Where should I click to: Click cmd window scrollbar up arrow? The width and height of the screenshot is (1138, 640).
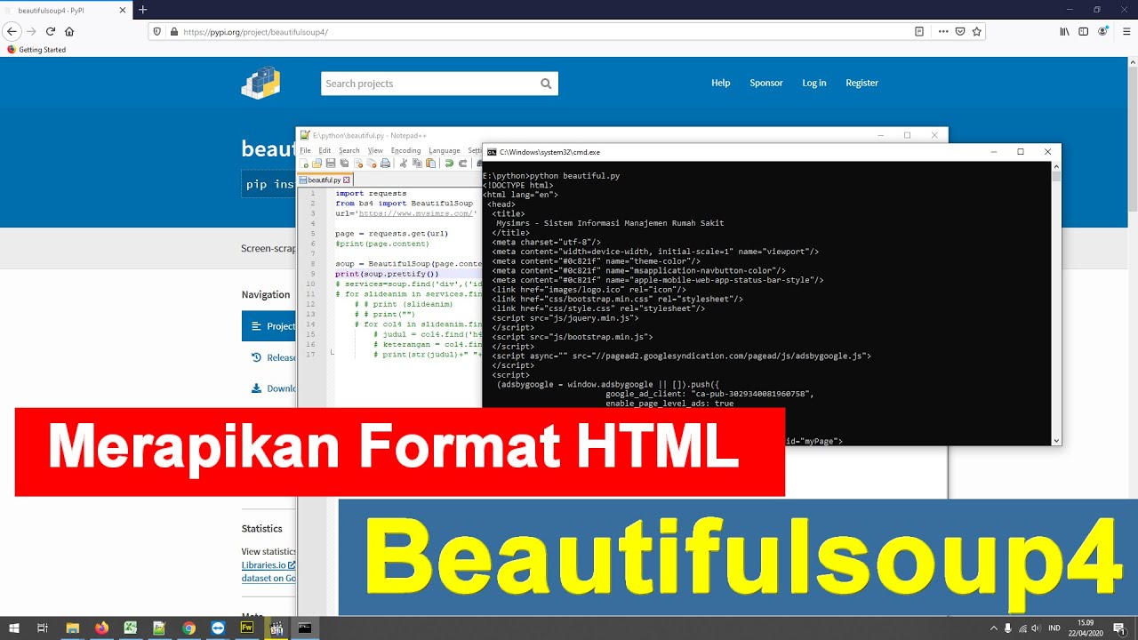pos(1056,165)
